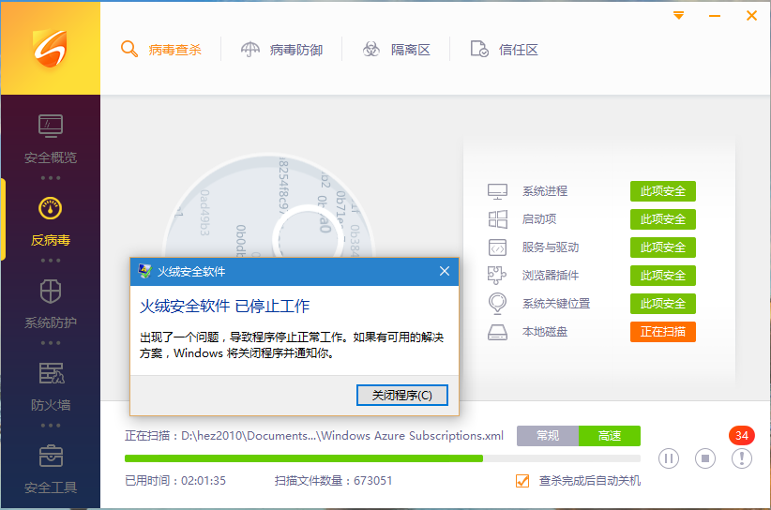Click 正在扫描 status for 本地磁盘
Screen dimensions: 771x510
click(663, 332)
